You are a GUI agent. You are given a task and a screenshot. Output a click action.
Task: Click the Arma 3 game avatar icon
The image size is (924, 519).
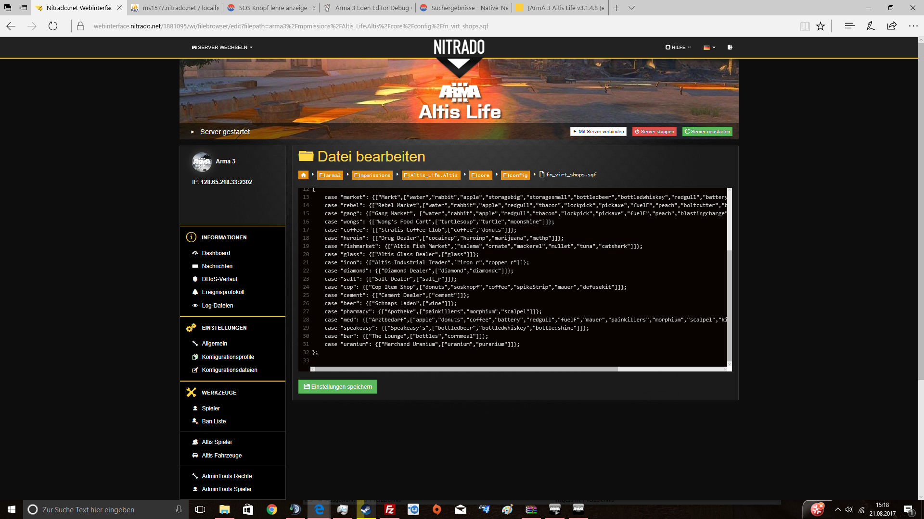pos(202,162)
